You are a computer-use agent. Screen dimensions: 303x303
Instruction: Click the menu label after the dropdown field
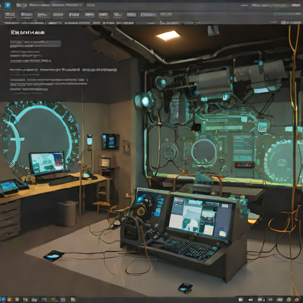[x=91, y=5]
